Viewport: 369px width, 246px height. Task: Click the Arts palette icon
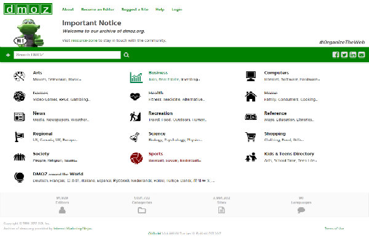pos(19,76)
